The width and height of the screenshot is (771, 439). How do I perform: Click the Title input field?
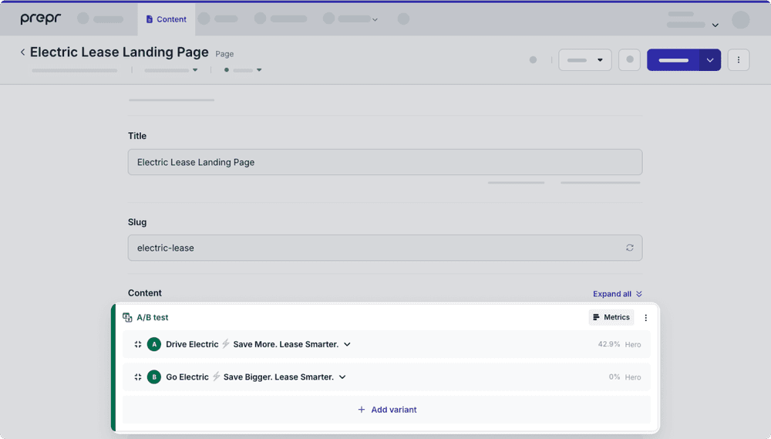pos(384,162)
